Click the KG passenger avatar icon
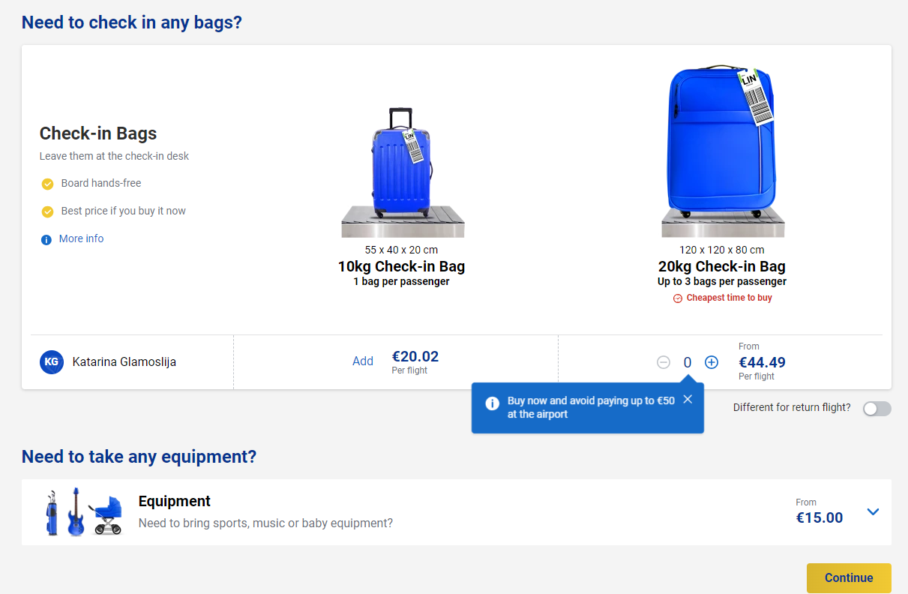The image size is (908, 594). click(x=52, y=362)
